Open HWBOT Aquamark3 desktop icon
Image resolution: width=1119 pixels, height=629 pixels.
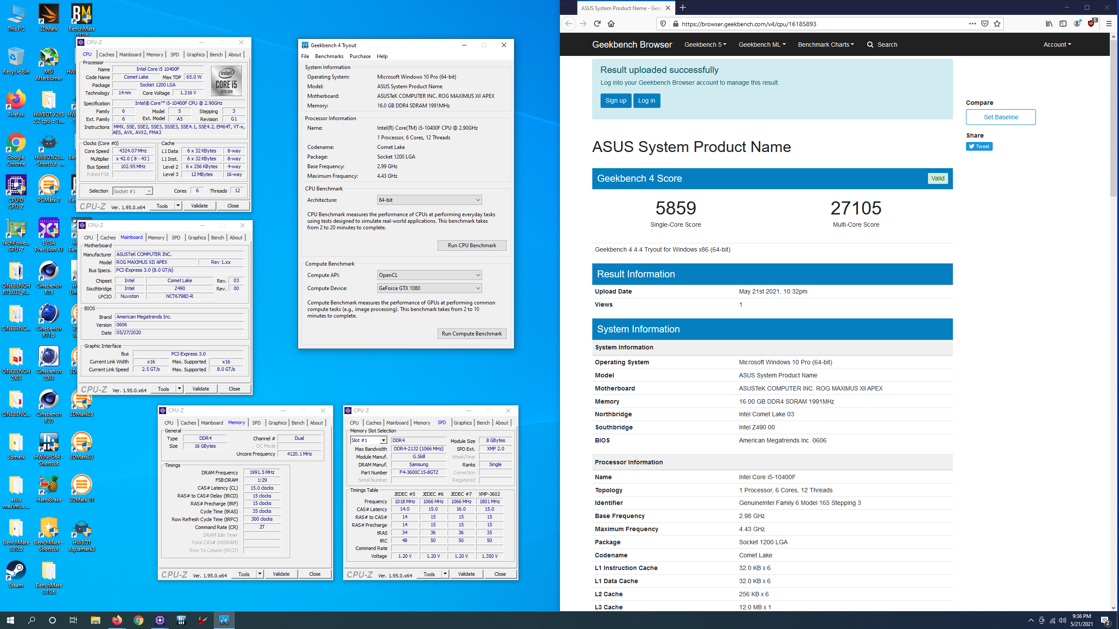[x=82, y=535]
